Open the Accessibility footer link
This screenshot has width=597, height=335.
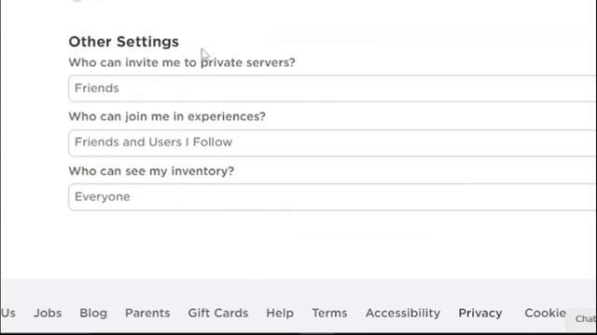tap(403, 313)
